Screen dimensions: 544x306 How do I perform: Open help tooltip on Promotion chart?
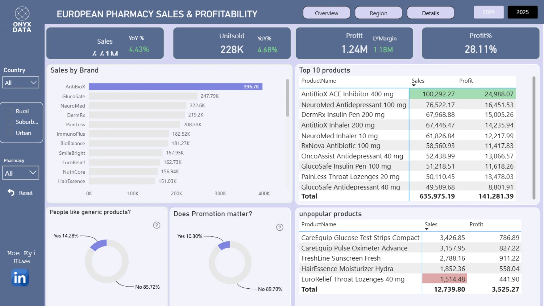pyautogui.click(x=280, y=227)
